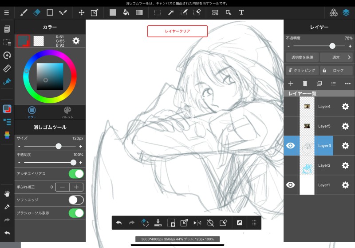Screen dimensions: 355x248
Task: Save with download icon in bottom bar
Action: [158, 223]
